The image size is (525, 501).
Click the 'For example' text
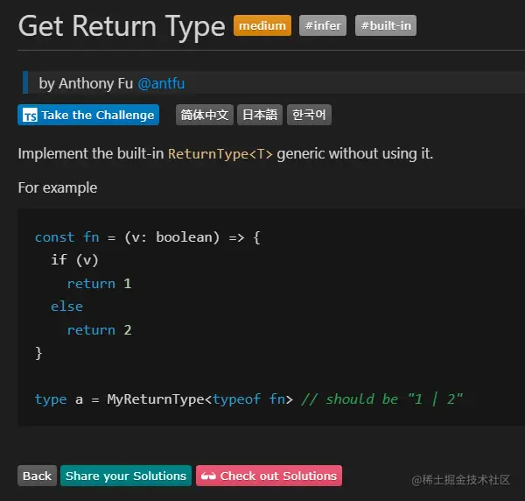[58, 187]
